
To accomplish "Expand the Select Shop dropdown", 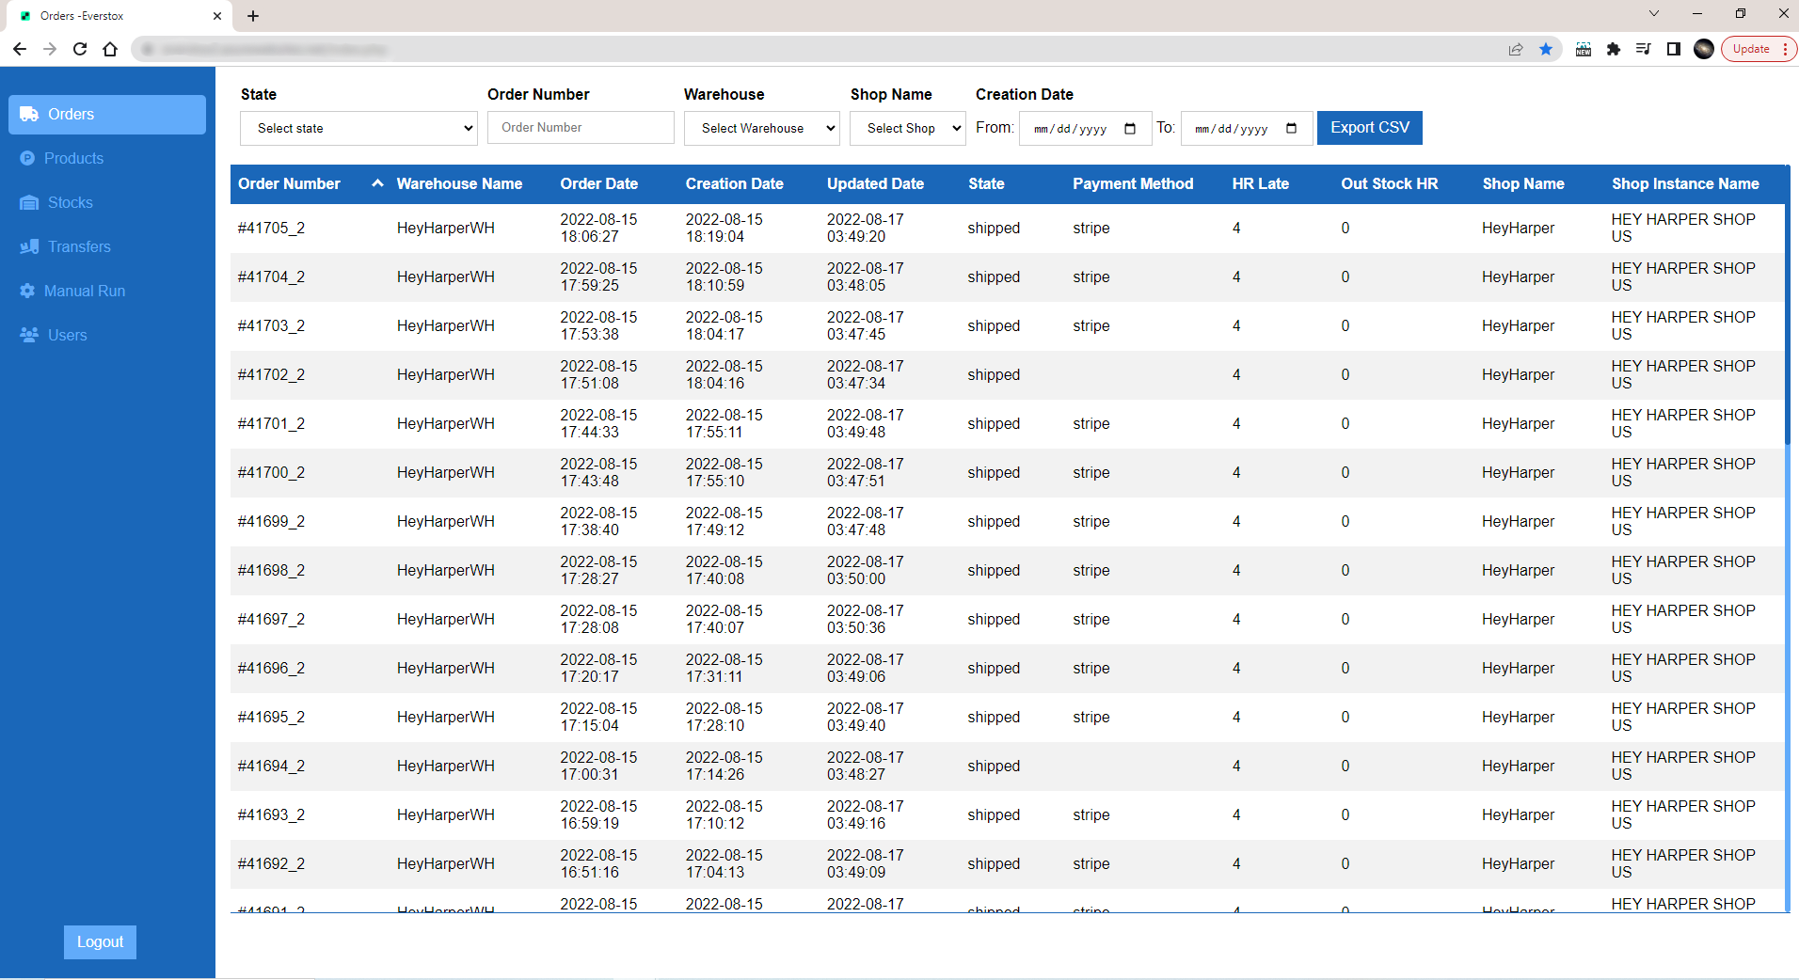I will pos(908,129).
